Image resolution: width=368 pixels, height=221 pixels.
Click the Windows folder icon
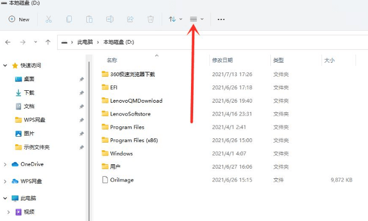105,153
